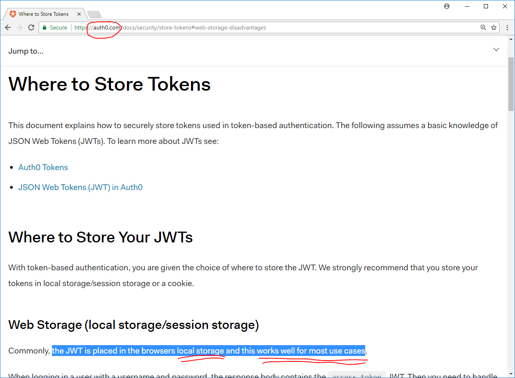Click the forward navigation arrow
This screenshot has height=378, width=515.
pyautogui.click(x=20, y=27)
